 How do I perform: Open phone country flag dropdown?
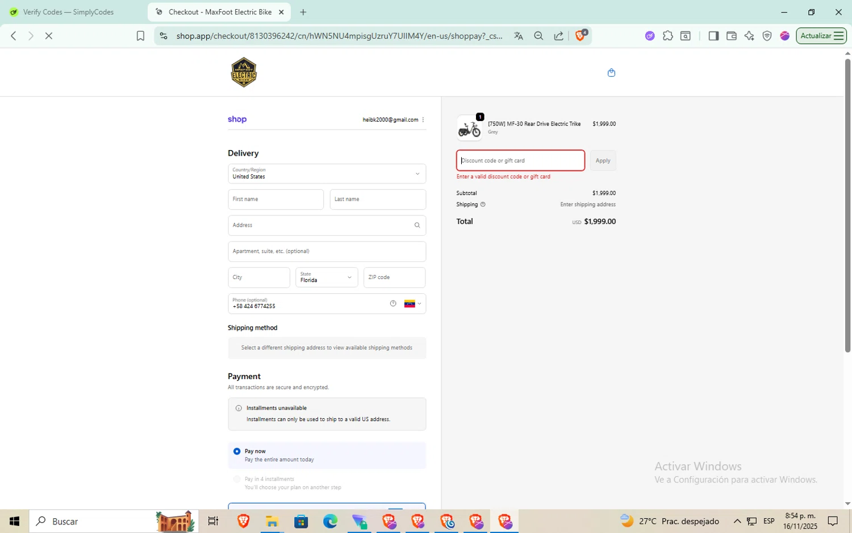413,303
